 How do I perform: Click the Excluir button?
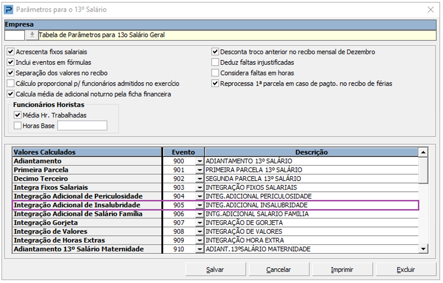point(406,269)
